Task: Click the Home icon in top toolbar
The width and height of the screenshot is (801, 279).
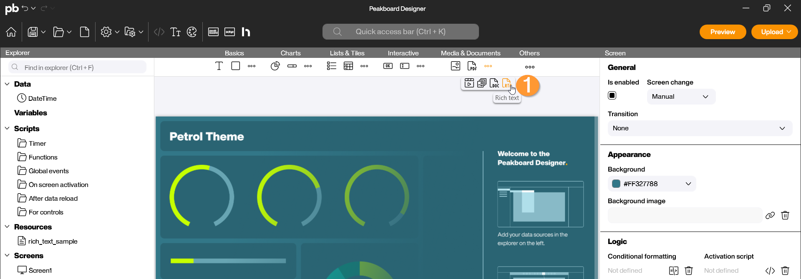Action: (11, 32)
